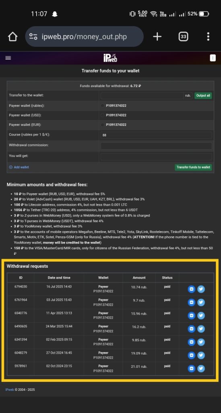Open the IPweb footer link

pyautogui.click(x=10, y=390)
